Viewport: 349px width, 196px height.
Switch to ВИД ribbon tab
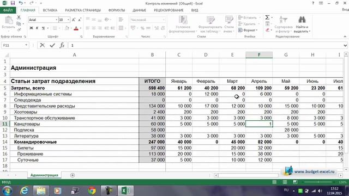point(195,10)
